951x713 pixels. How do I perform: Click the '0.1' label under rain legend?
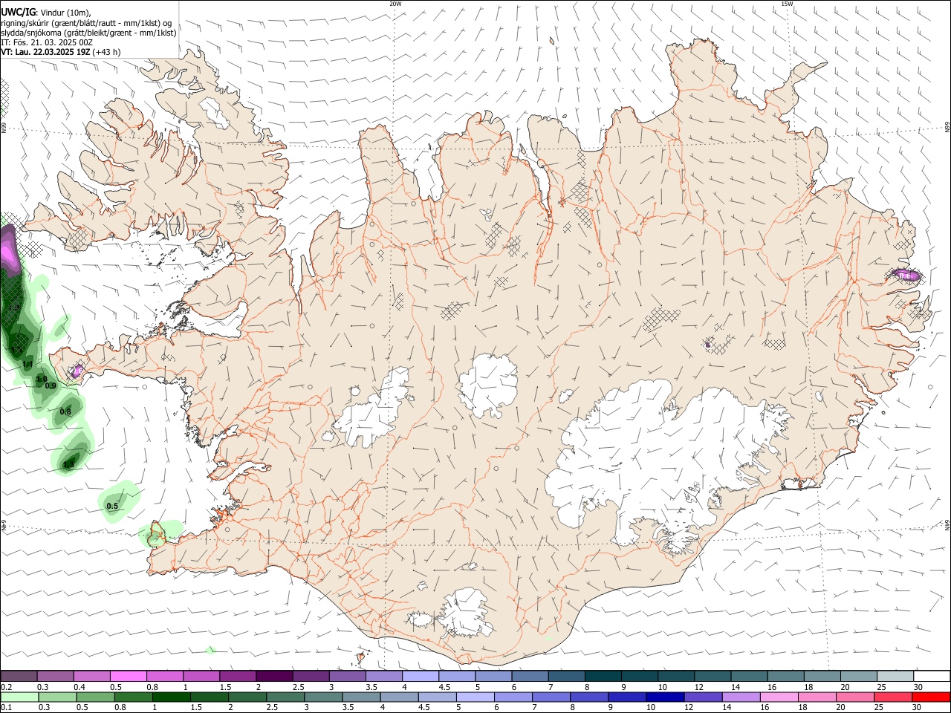coord(6,708)
